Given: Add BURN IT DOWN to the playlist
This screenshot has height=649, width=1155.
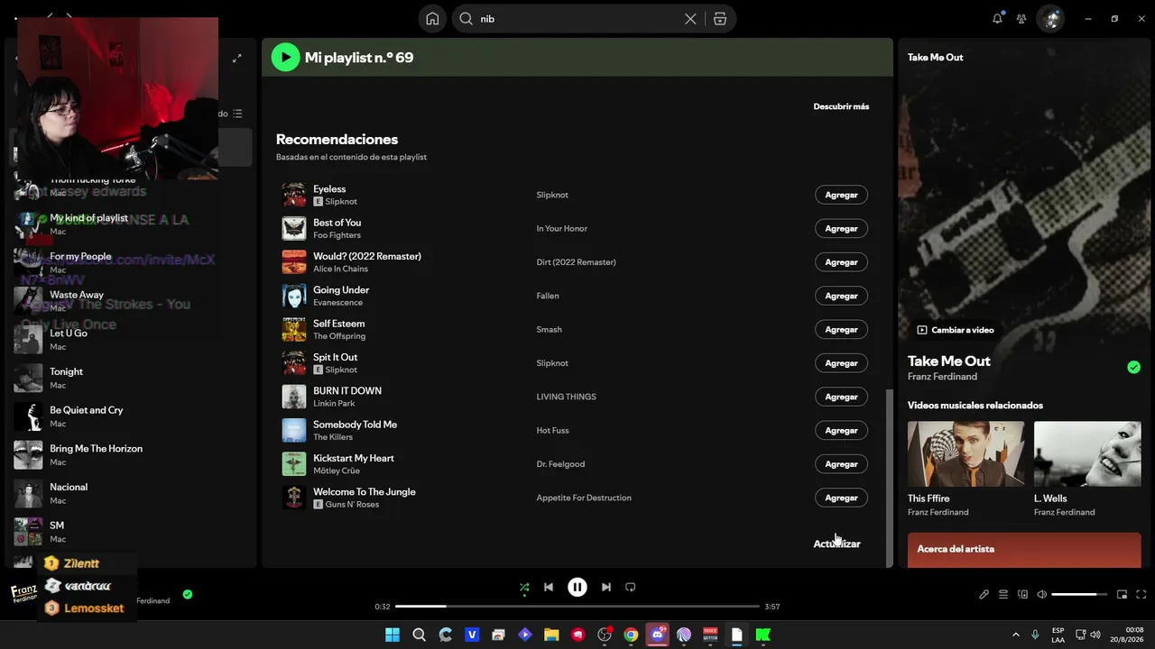Looking at the screenshot, I should [841, 397].
